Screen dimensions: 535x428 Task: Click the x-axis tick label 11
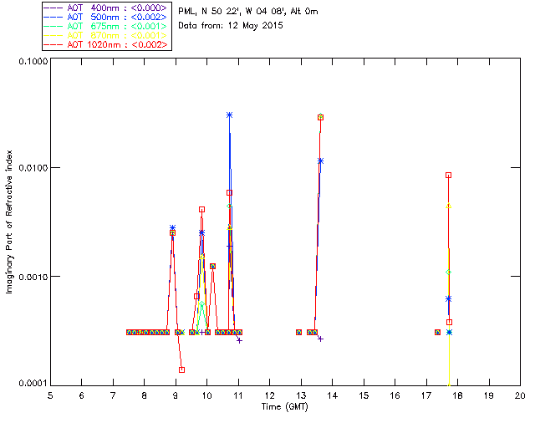pos(237,395)
